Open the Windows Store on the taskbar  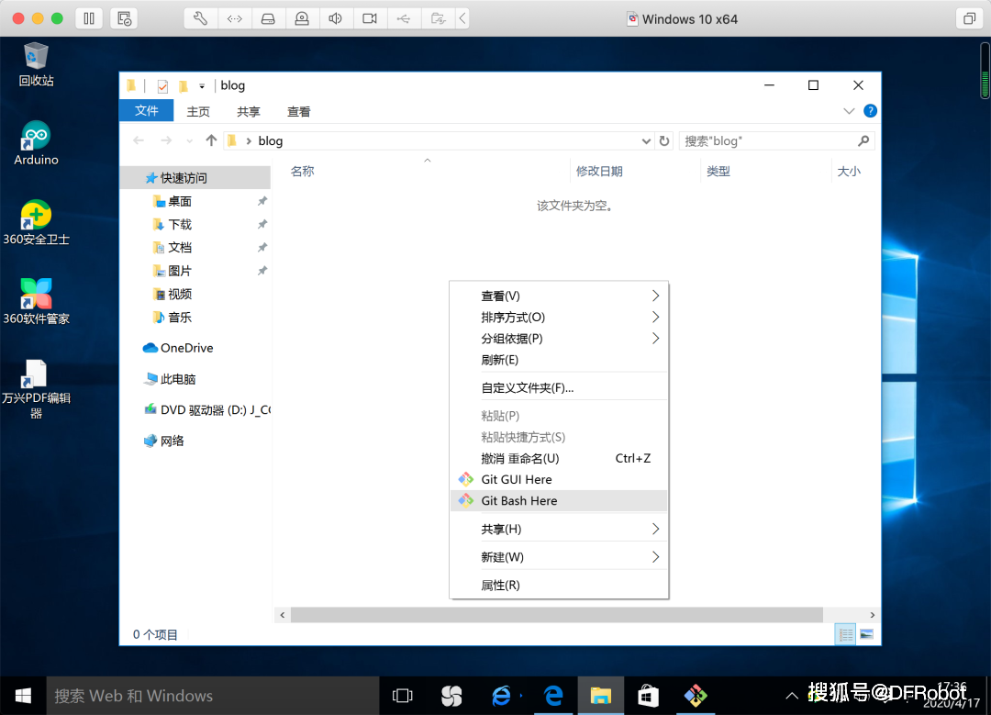(x=648, y=696)
